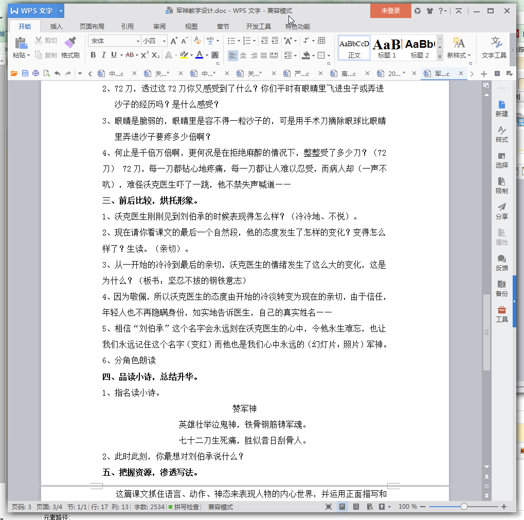Click the zoom slider handle
The height and width of the screenshot is (520, 524).
(464, 507)
